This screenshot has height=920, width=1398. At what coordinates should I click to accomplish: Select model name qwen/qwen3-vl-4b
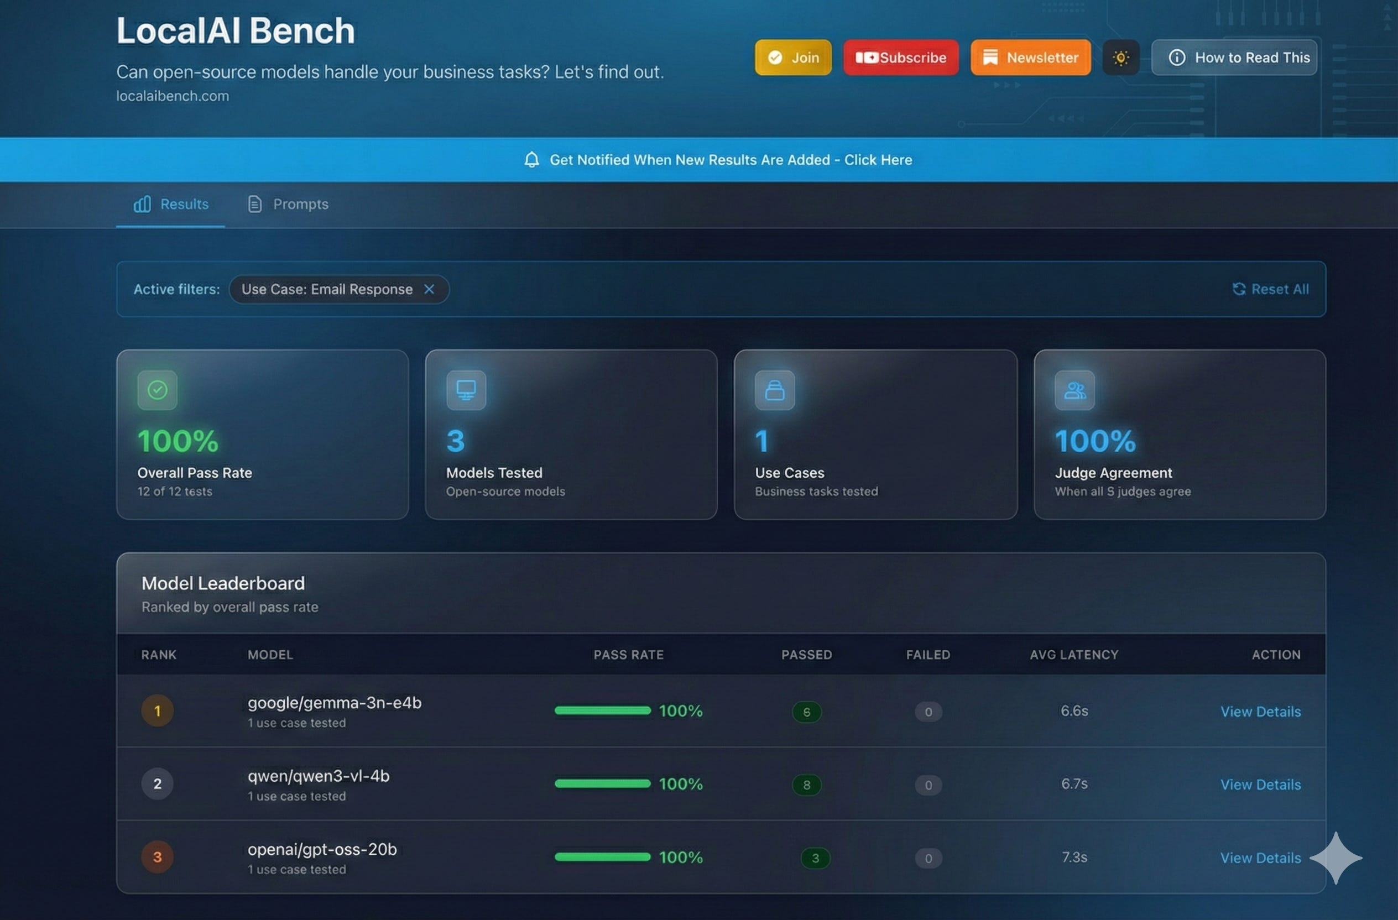(x=319, y=776)
